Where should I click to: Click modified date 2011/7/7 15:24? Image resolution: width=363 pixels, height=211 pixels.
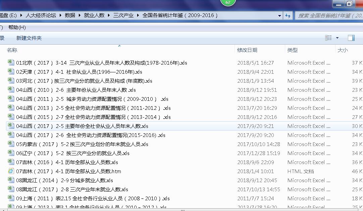coord(255,198)
